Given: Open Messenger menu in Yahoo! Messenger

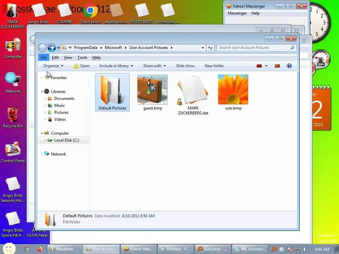Looking at the screenshot, I should tap(237, 13).
